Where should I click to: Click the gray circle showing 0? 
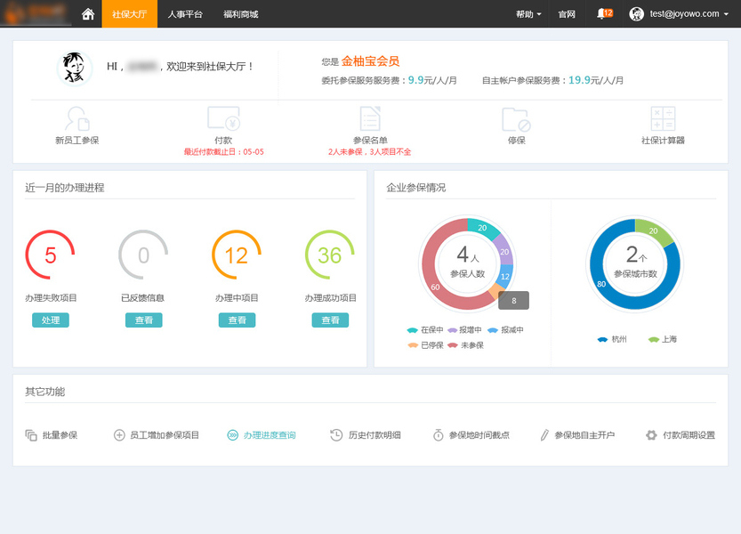pyautogui.click(x=143, y=255)
